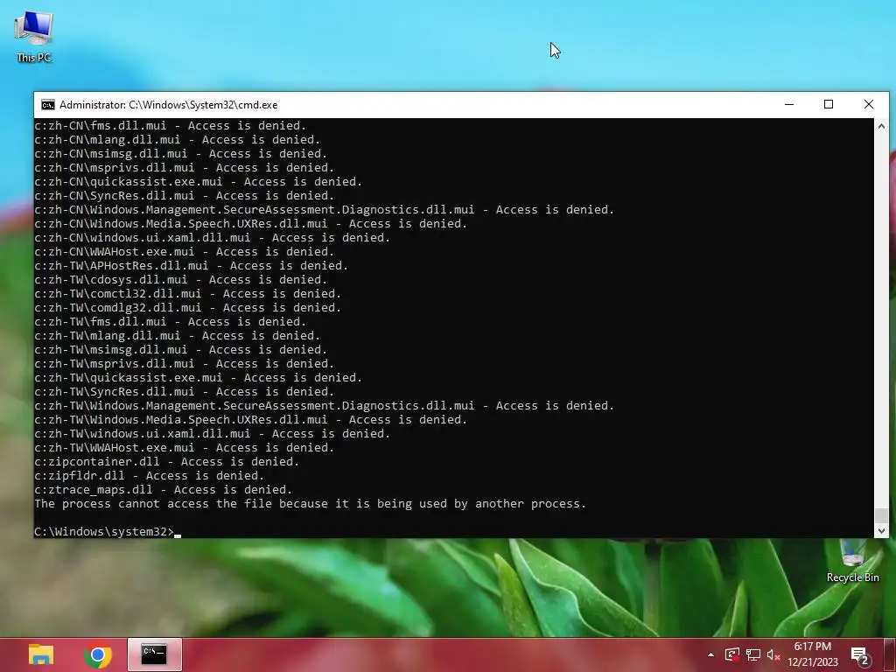Viewport: 896px width, 672px height.
Task: Click the zh-TW\msprivs.dll.mui line
Action: tap(184, 363)
